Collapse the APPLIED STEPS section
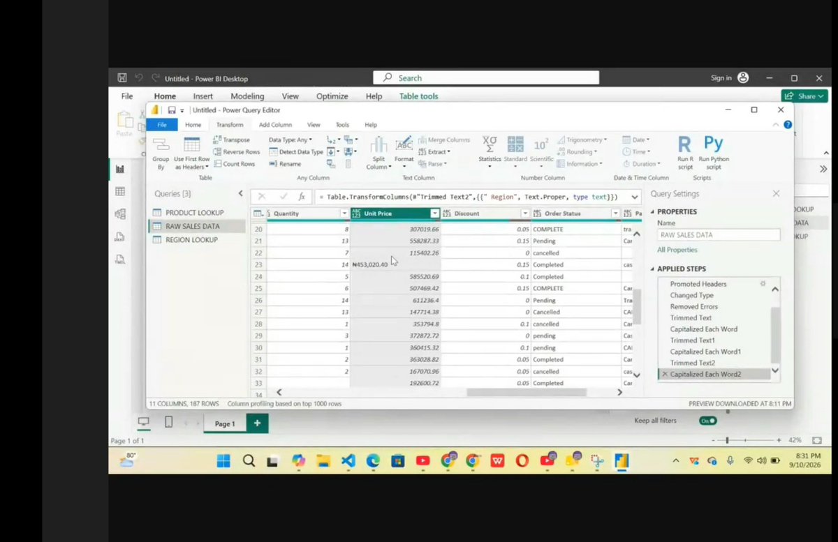838x542 pixels. [x=654, y=269]
